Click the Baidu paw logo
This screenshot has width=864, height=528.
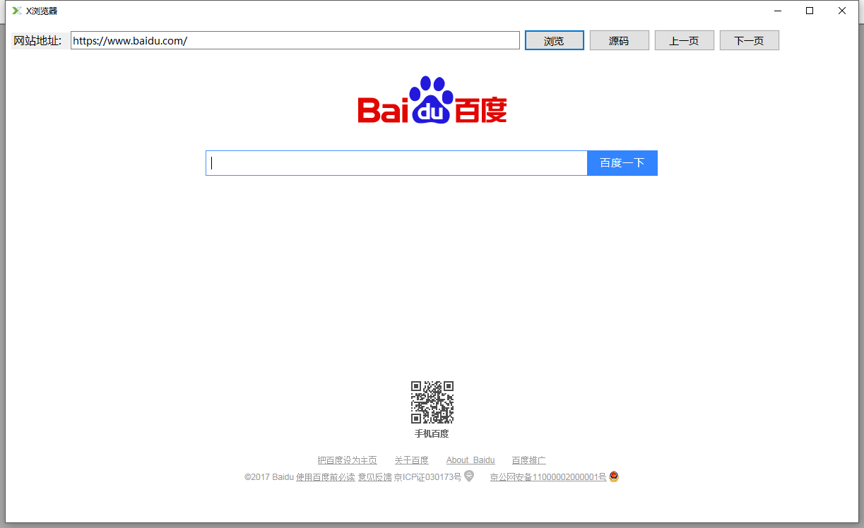(432, 100)
